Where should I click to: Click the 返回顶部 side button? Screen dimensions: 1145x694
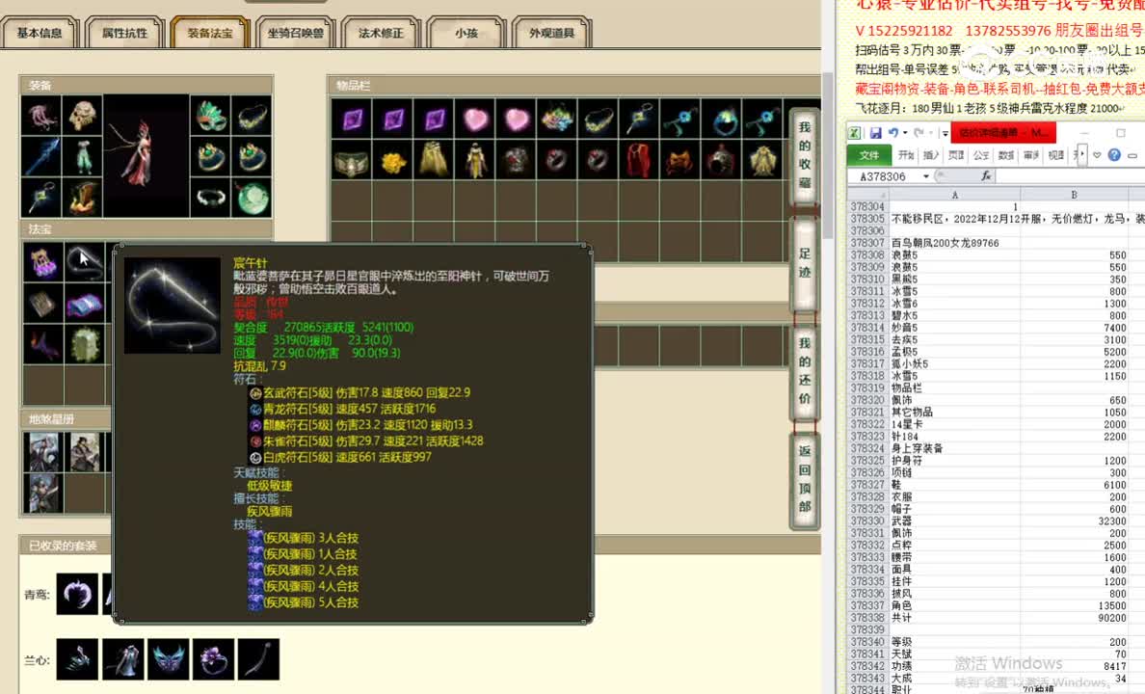[x=804, y=479]
